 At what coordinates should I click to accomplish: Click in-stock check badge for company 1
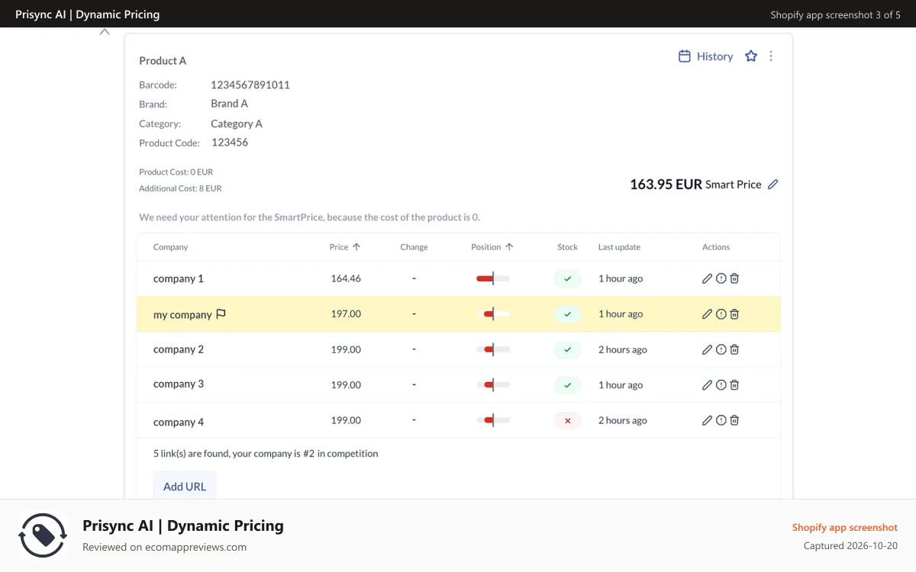pos(567,279)
